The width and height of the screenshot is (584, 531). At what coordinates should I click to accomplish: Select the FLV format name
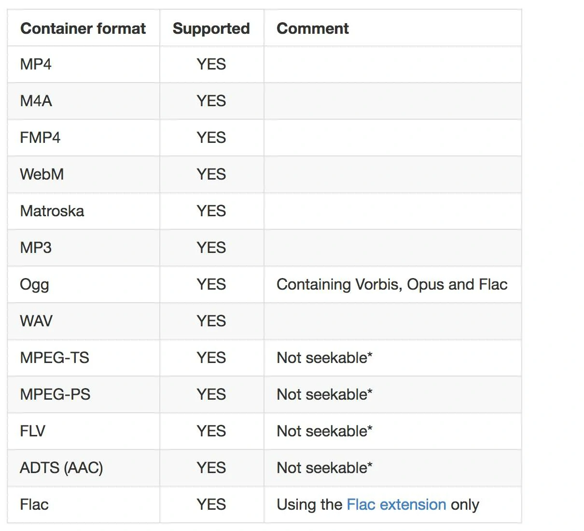(33, 431)
